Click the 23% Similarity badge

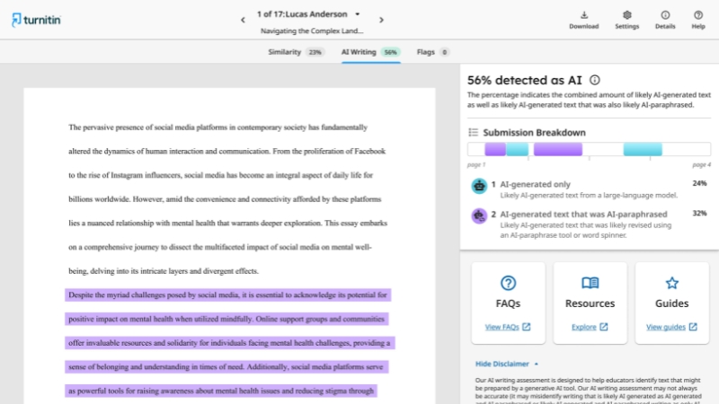315,52
